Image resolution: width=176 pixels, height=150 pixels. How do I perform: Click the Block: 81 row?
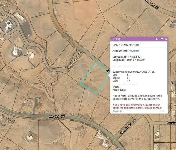coord(121,78)
